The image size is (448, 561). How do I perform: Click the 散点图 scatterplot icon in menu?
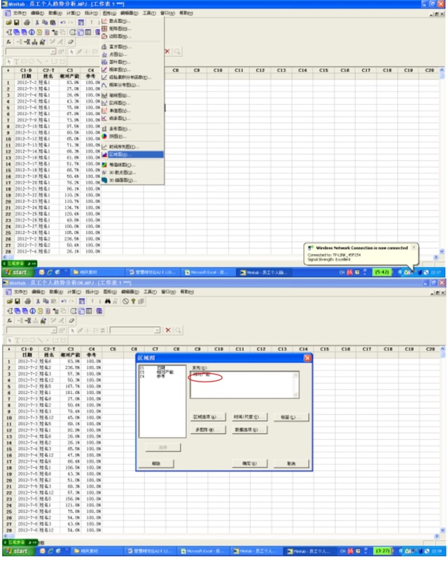(105, 20)
